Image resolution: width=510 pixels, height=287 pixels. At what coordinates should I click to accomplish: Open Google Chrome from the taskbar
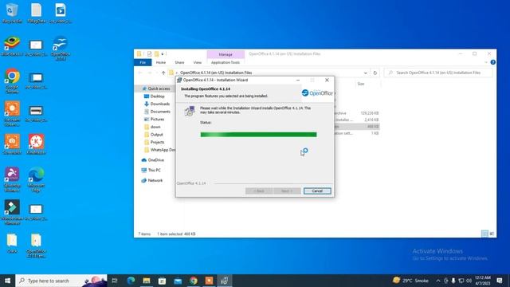click(194, 281)
